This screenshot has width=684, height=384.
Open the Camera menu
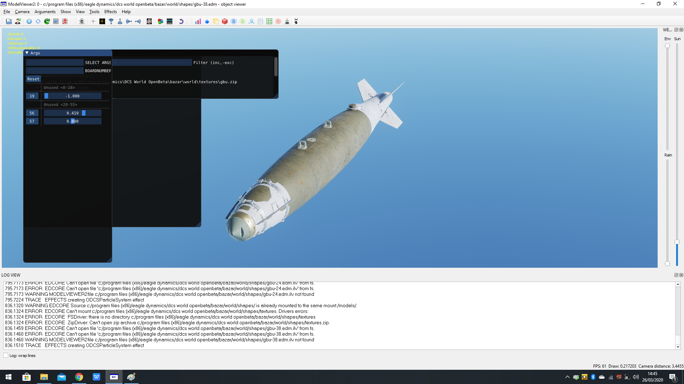22,12
